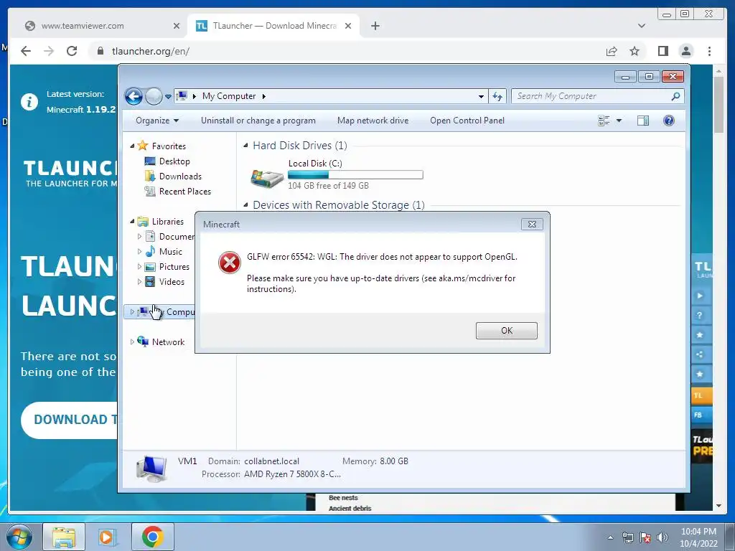Screen dimensions: 735x551
Task: Switch to the TLauncher tab
Action: tap(275, 26)
